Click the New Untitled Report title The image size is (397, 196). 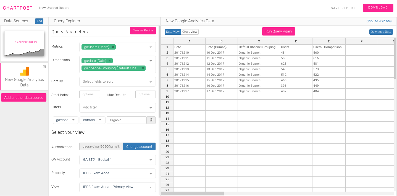[54, 8]
